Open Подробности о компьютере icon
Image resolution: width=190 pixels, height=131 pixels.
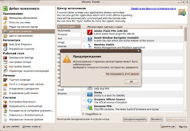click(x=5, y=106)
